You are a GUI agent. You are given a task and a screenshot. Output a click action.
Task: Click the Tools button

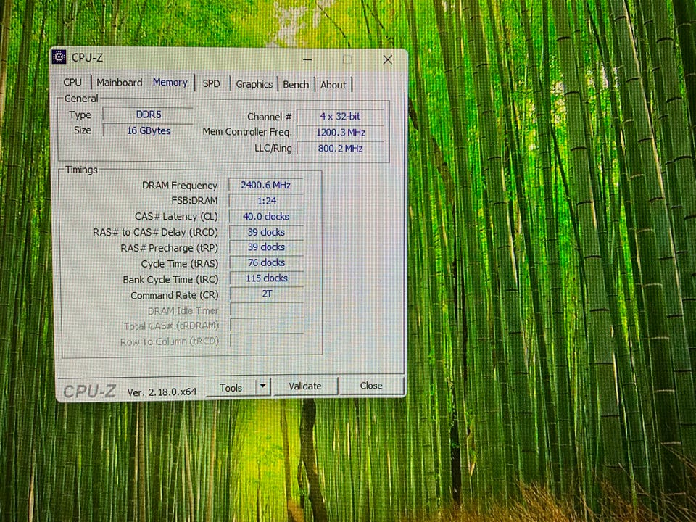(x=231, y=387)
